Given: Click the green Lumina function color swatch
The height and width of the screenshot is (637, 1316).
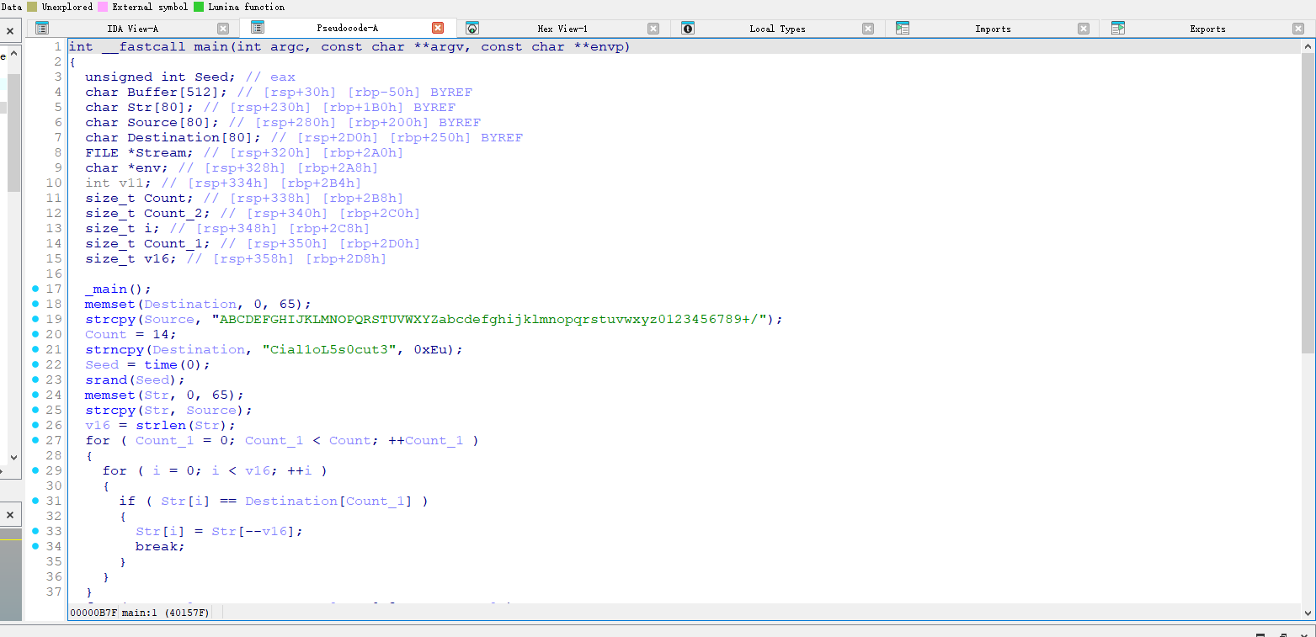Looking at the screenshot, I should pos(199,7).
